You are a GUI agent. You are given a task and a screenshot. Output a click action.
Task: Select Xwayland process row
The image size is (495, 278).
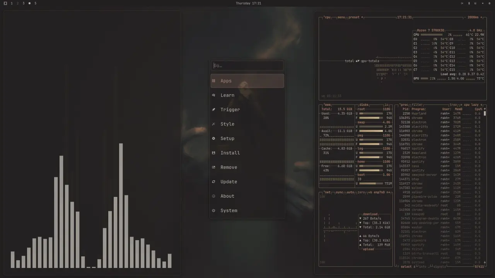pyautogui.click(x=440, y=153)
